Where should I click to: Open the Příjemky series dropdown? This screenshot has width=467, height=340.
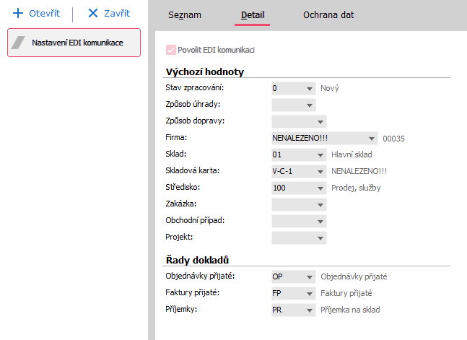tap(310, 310)
